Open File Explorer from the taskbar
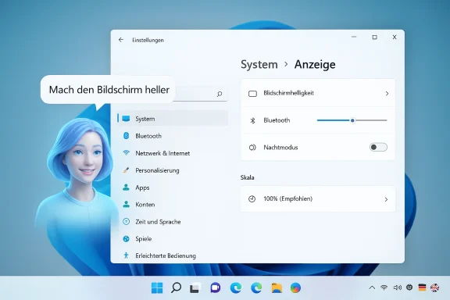 [277, 287]
